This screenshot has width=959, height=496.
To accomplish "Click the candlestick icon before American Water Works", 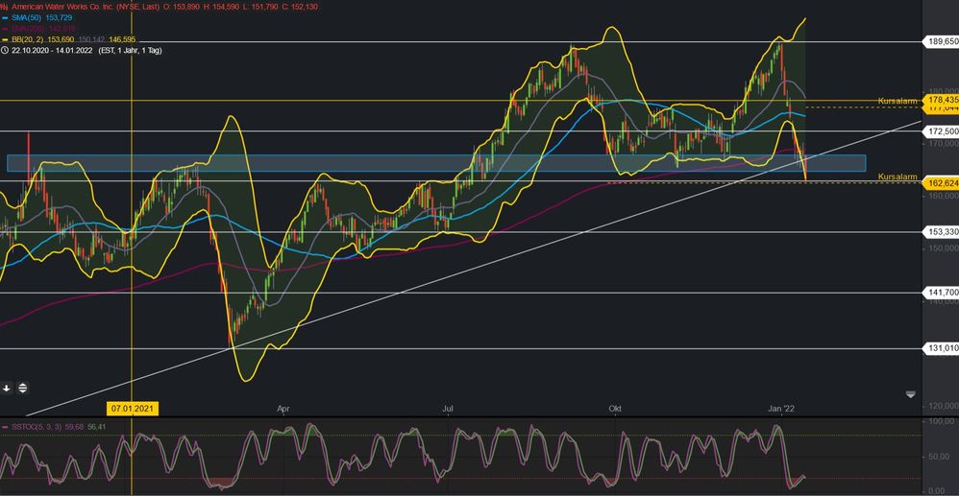I will point(5,6).
